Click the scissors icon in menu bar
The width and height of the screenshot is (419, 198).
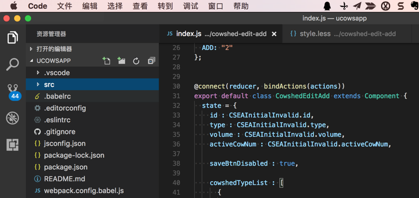pyautogui.click(x=344, y=6)
